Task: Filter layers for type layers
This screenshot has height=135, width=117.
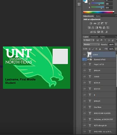Action: point(105,40)
